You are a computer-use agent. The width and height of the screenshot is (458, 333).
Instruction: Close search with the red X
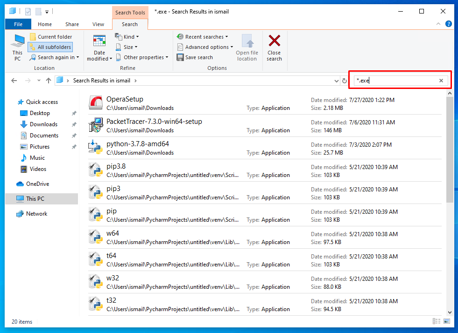point(274,47)
